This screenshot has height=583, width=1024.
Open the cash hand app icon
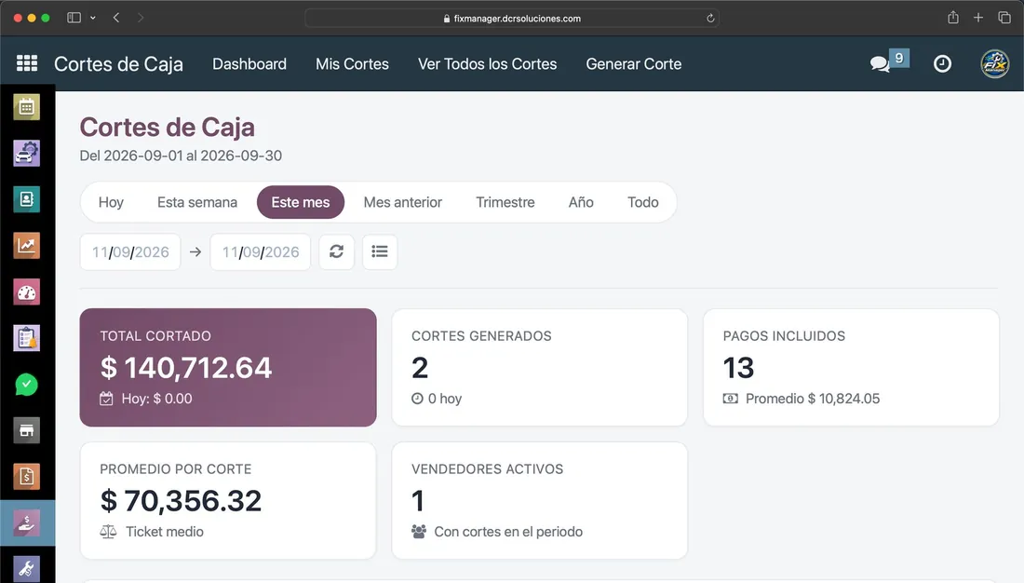pyautogui.click(x=27, y=522)
